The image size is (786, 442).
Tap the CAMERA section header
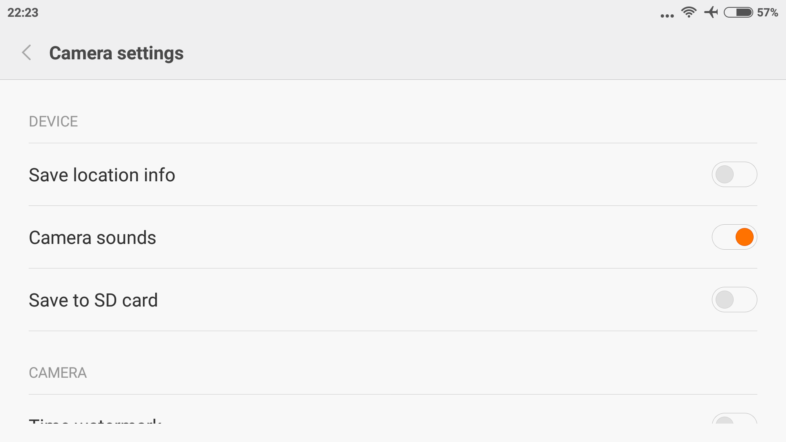pyautogui.click(x=58, y=373)
